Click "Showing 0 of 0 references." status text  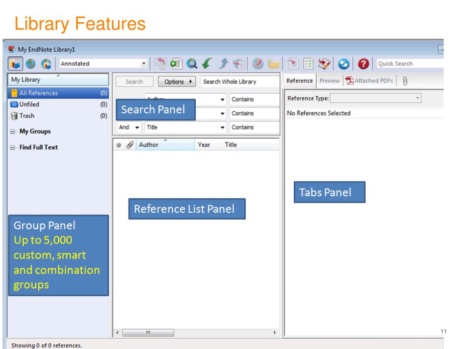point(47,345)
